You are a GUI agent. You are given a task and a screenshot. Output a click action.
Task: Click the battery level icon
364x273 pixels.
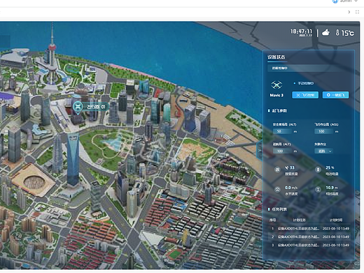[318, 169]
